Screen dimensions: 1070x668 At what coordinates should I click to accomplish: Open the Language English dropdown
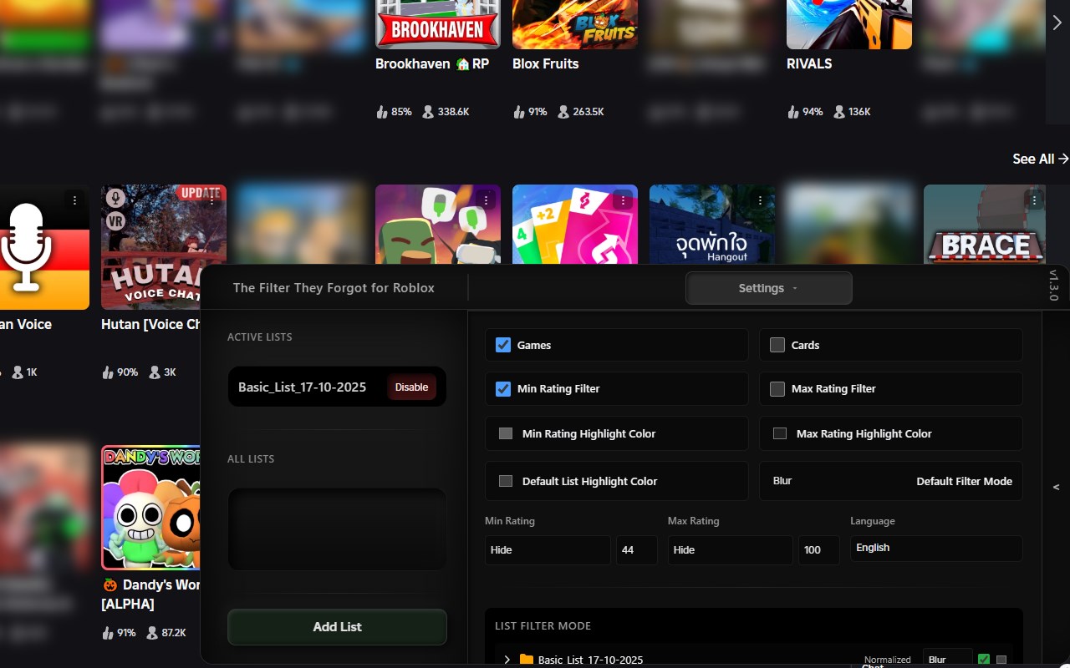pos(936,549)
